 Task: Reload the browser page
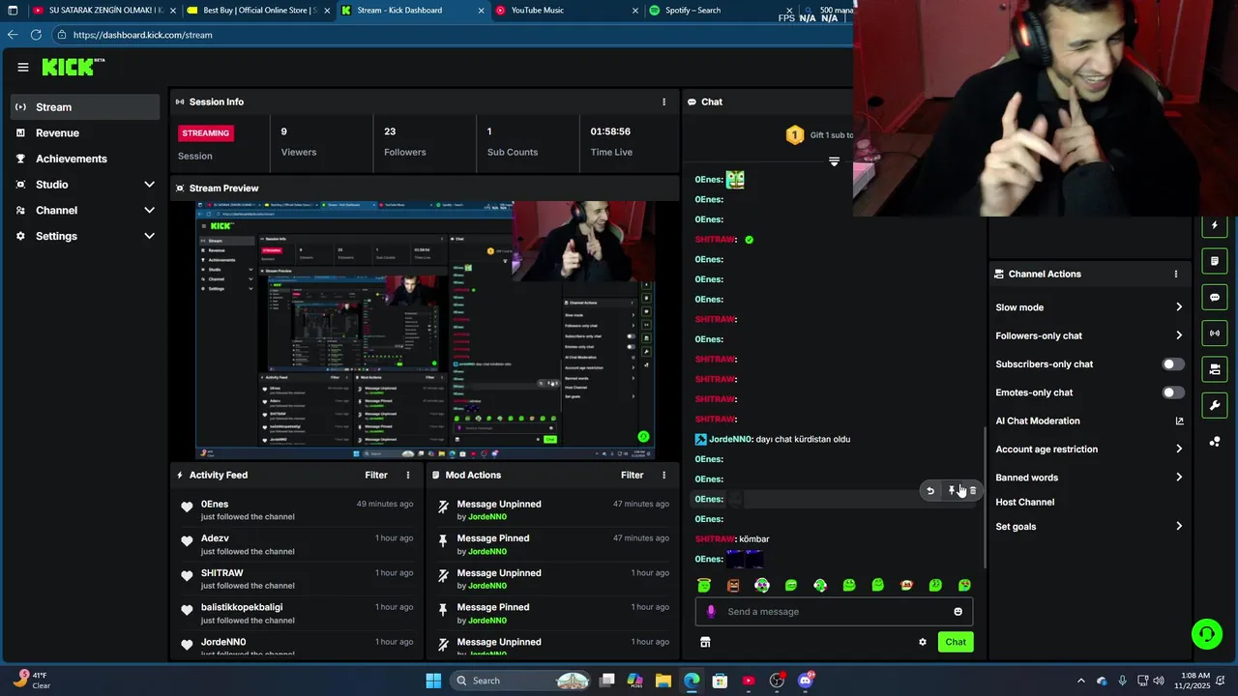36,35
